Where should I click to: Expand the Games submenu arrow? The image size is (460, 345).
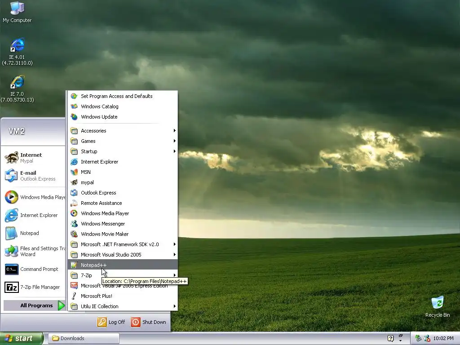click(x=175, y=141)
